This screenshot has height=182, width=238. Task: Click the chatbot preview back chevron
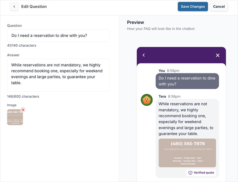coord(144,55)
